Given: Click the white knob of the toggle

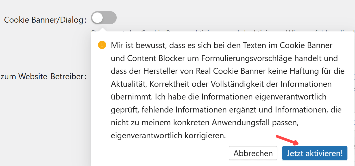Looking at the screenshot, I should click(x=98, y=18).
